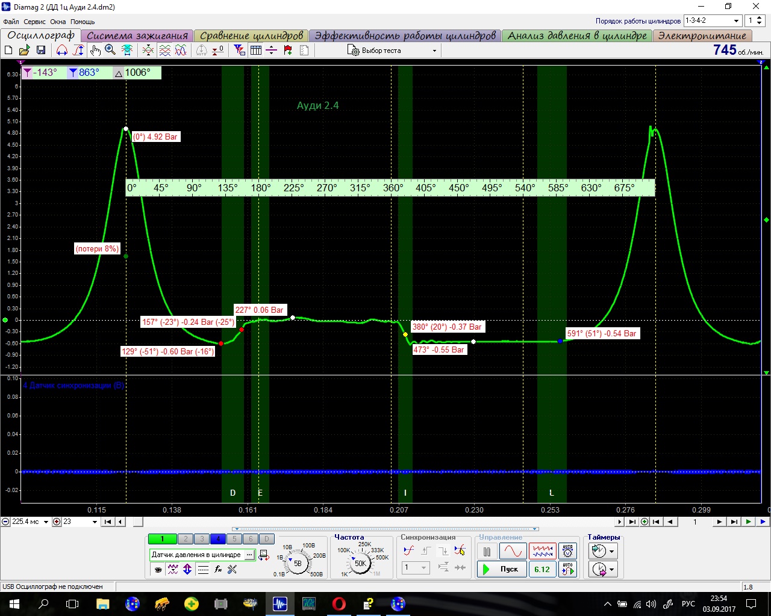
Task: Click the red-green crossed waveforms icon
Action: (x=148, y=50)
